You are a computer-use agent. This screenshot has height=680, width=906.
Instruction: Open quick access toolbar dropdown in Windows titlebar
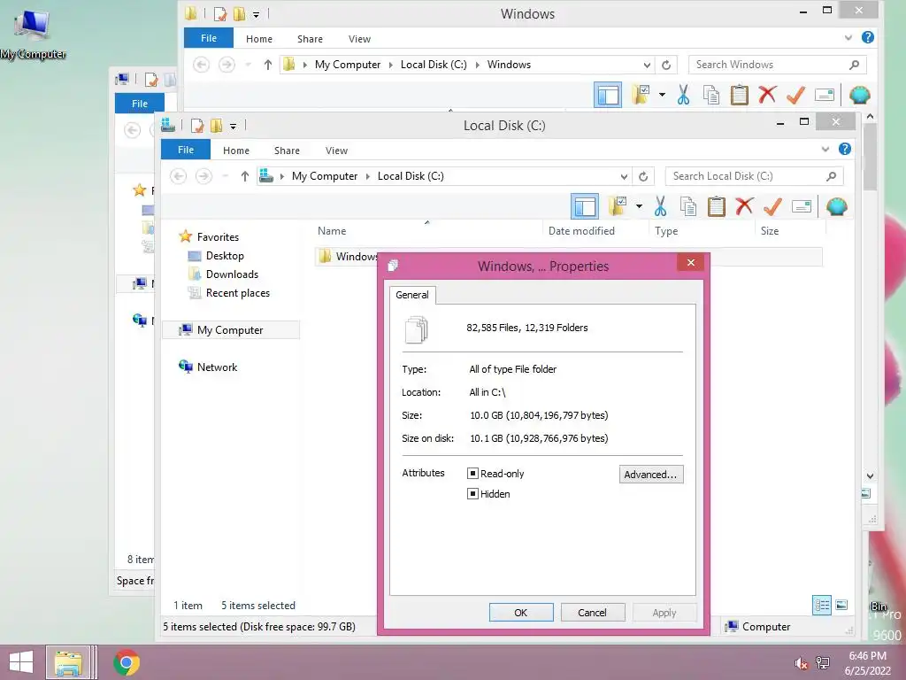[256, 14]
